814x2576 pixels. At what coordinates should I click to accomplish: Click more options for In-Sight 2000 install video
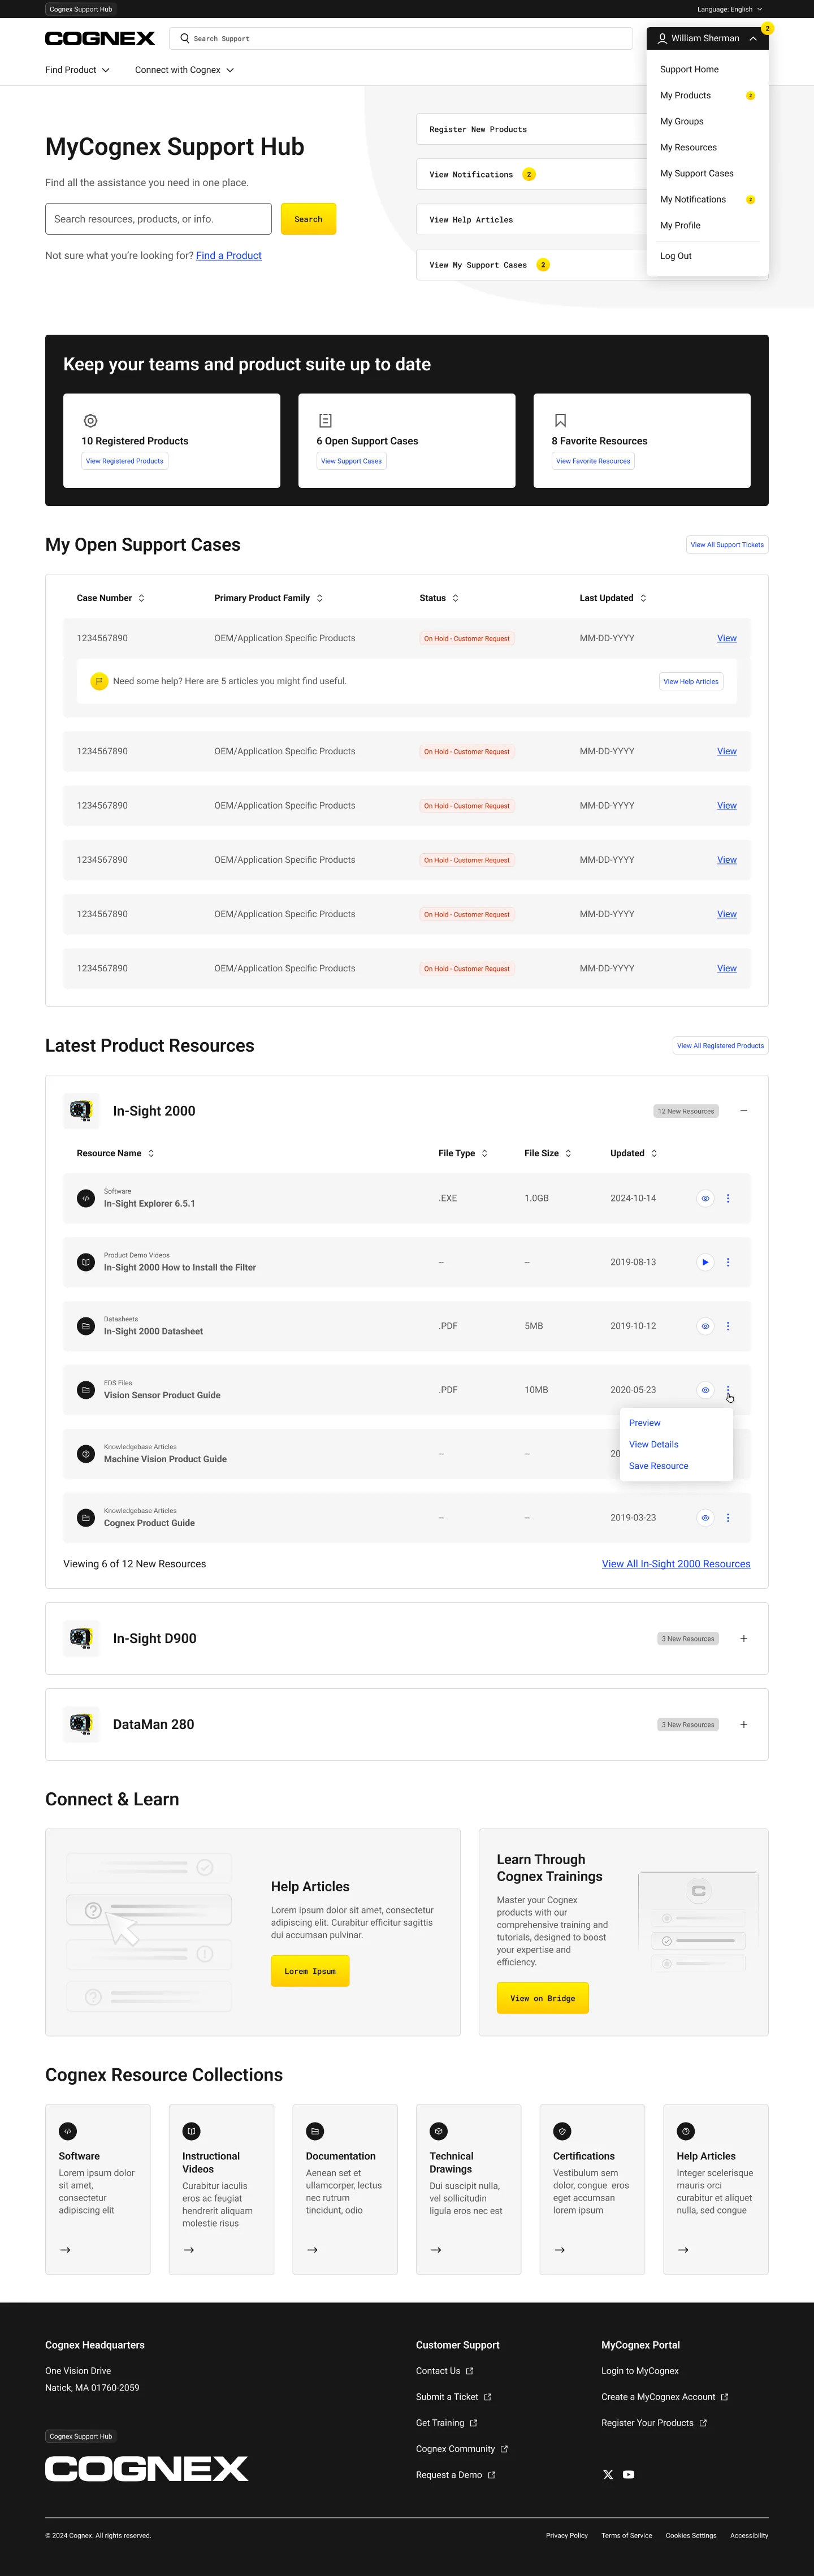(x=728, y=1262)
